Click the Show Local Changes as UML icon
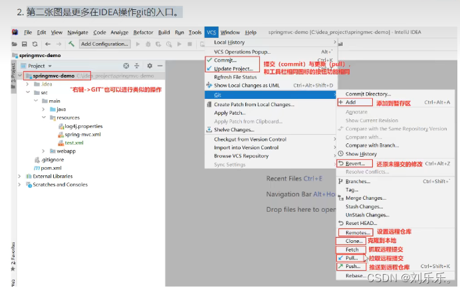The width and height of the screenshot is (460, 290). pyautogui.click(x=209, y=85)
